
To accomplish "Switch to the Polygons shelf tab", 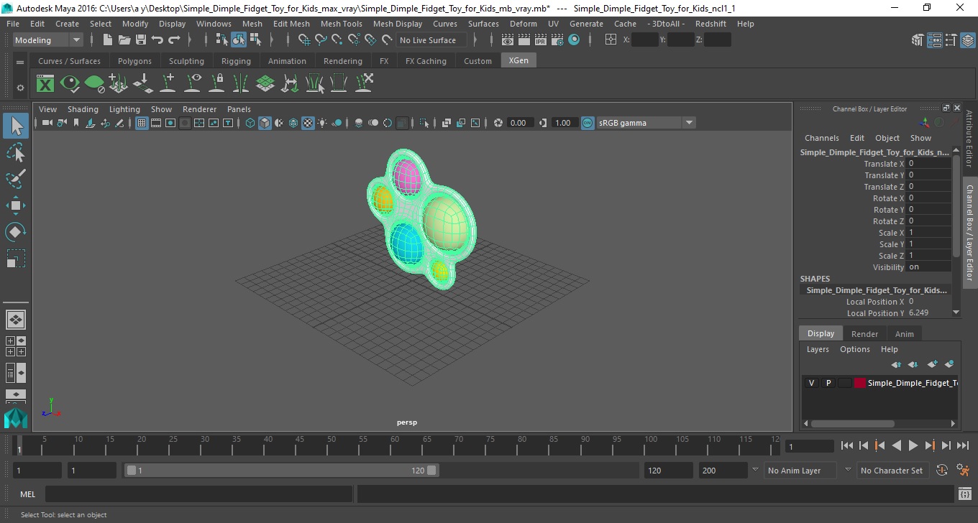I will pos(134,61).
